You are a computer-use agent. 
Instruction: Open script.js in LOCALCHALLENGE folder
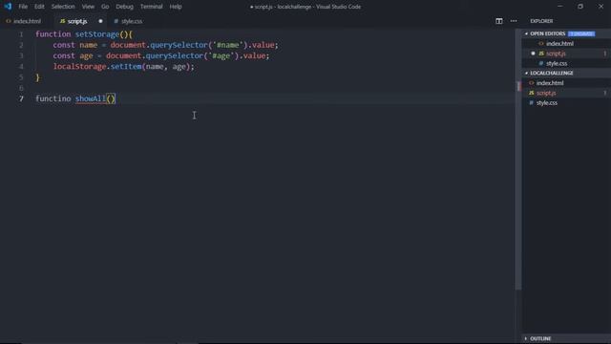[x=546, y=93]
